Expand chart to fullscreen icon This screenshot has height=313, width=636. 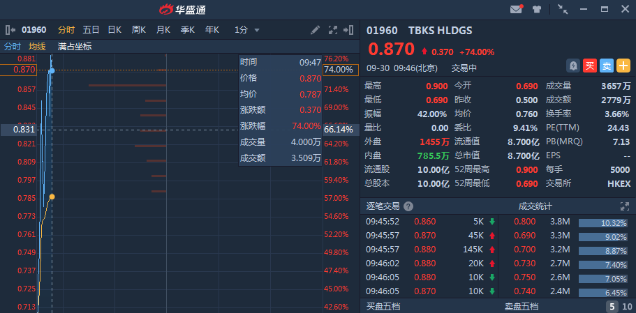point(333,30)
